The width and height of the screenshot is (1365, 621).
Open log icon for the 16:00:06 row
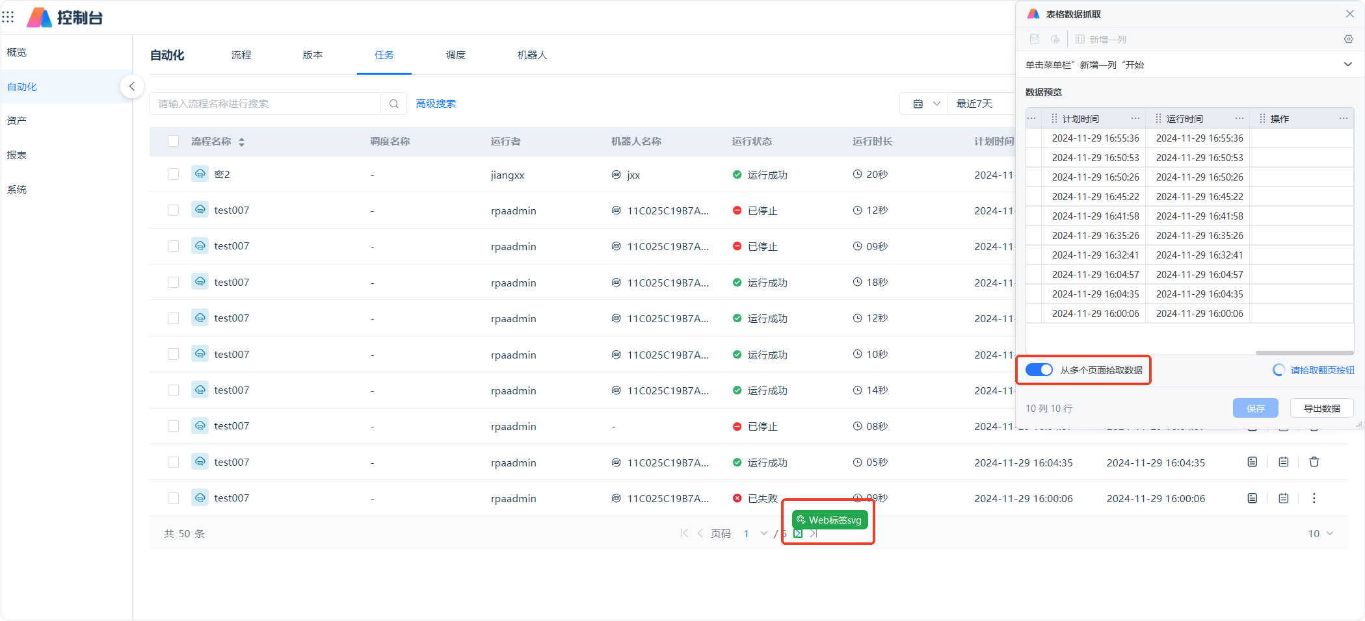[1252, 498]
